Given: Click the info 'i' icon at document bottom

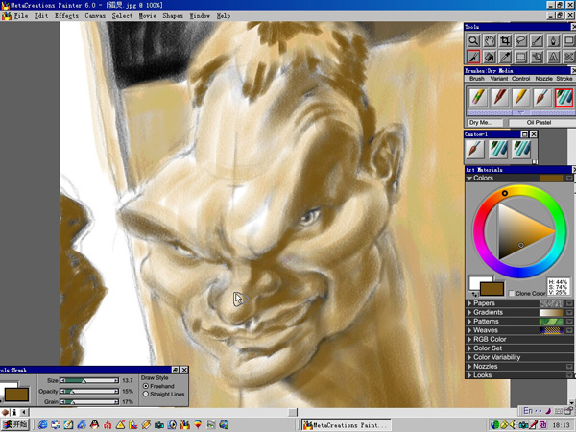Looking at the screenshot, I should [x=14, y=412].
